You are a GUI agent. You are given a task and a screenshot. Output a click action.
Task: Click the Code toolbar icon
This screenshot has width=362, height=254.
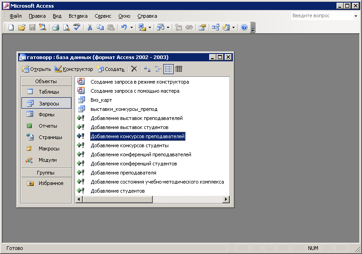[x=178, y=27]
